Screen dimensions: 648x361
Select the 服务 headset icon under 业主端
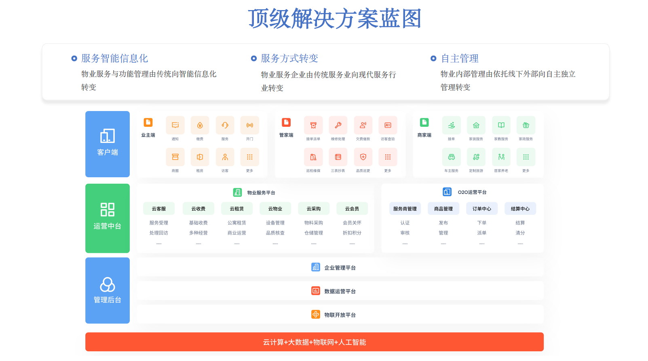pos(225,125)
